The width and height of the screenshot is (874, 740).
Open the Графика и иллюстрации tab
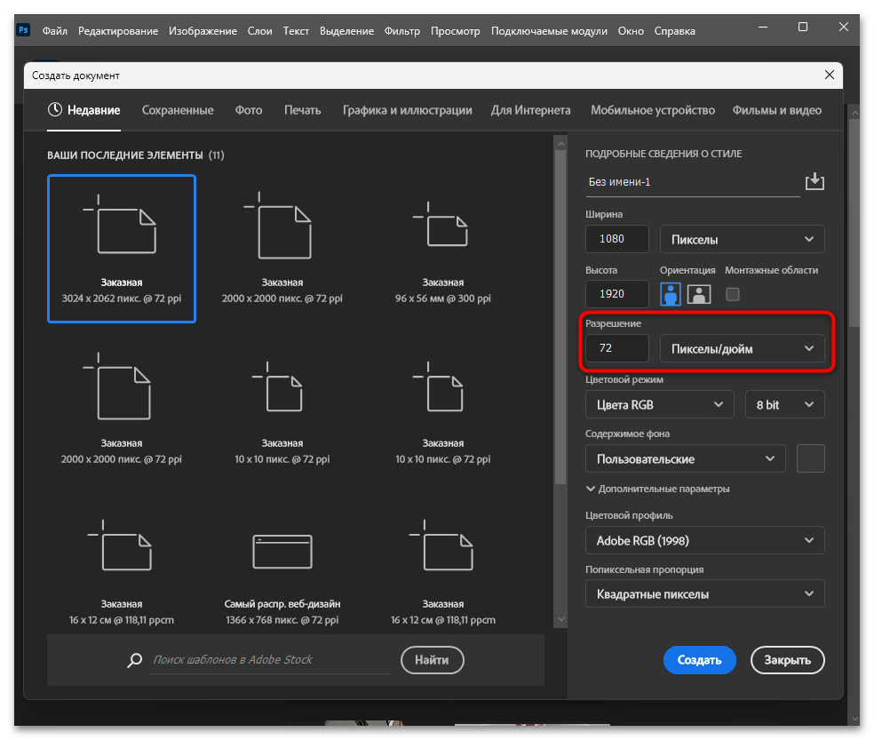click(408, 110)
